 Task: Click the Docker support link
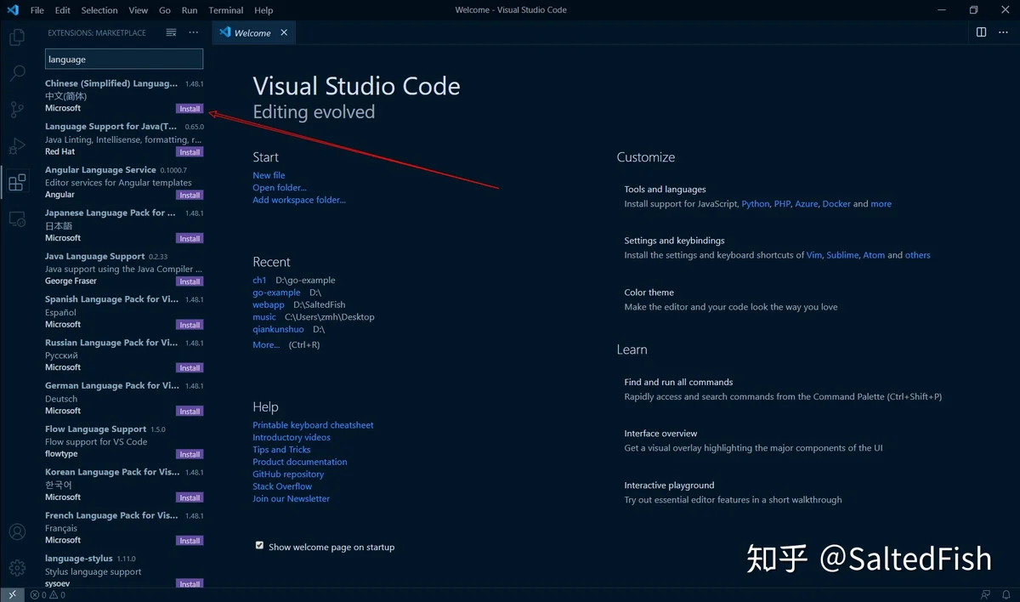(836, 204)
